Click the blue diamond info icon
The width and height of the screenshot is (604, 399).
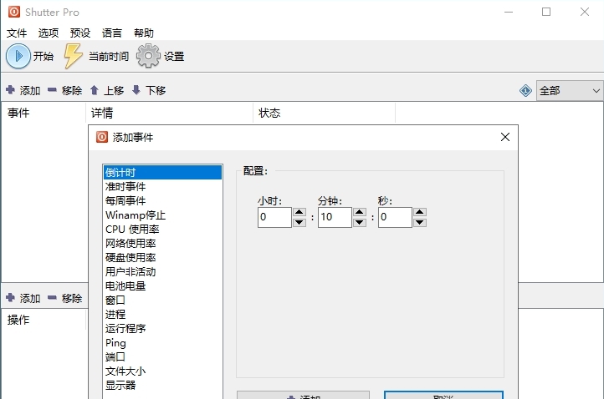coord(525,91)
